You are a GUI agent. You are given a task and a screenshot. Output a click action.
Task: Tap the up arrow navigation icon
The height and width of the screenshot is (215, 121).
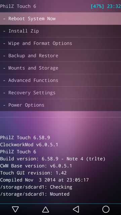(46, 209)
